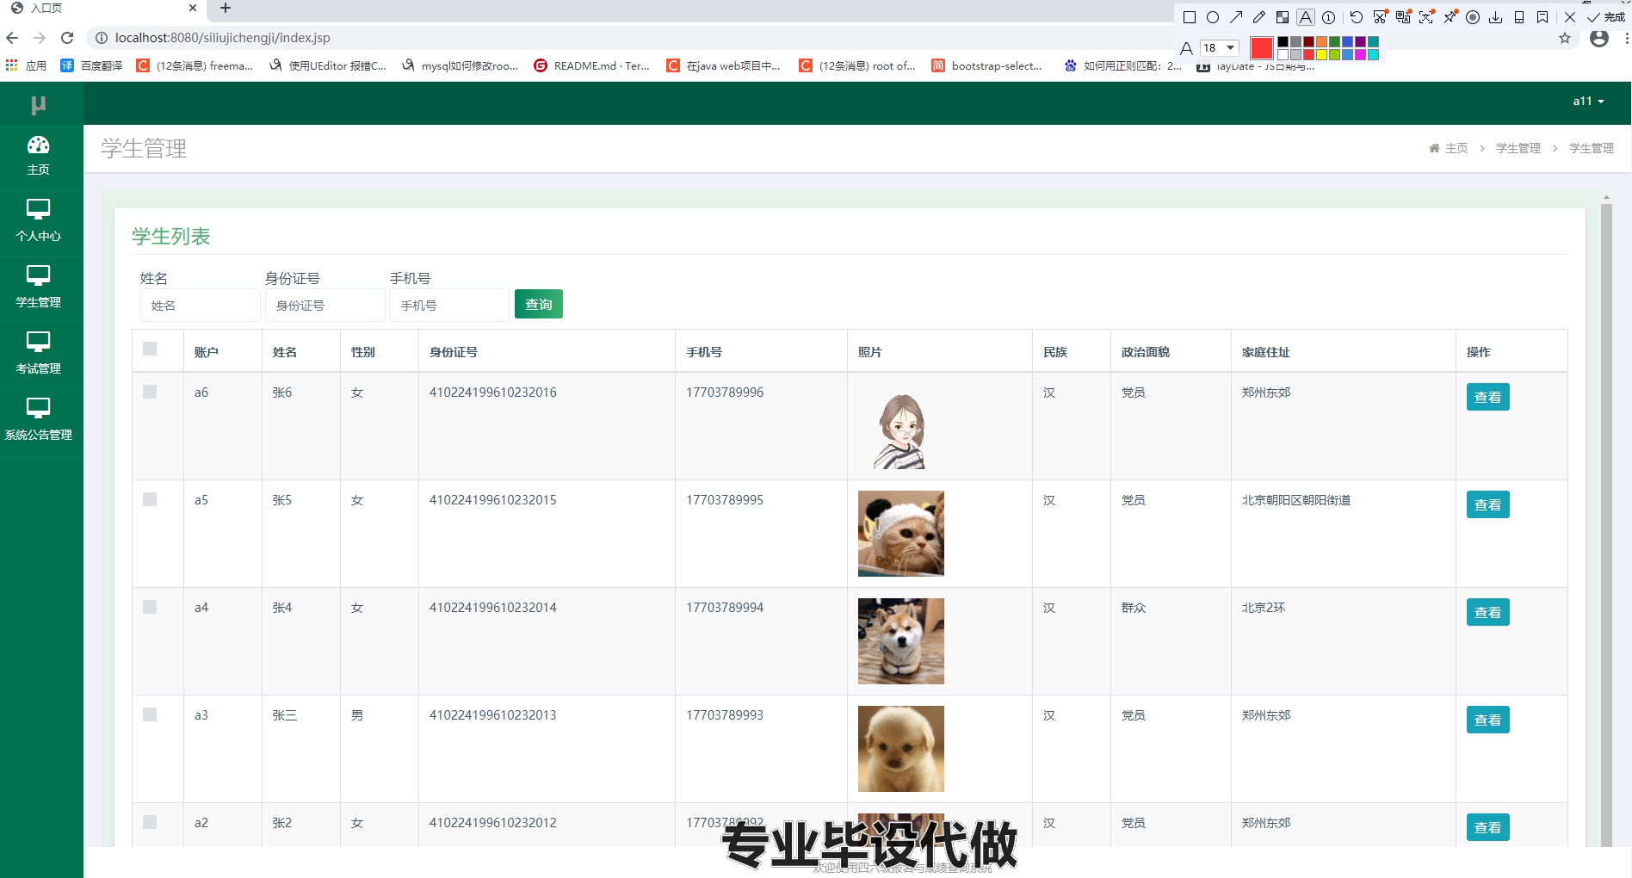
Task: Bookmark this page with star icon
Action: pyautogui.click(x=1565, y=38)
